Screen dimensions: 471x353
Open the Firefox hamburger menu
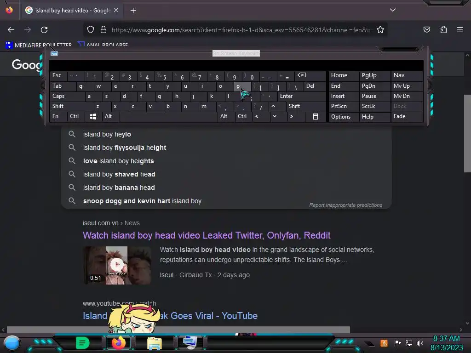(460, 29)
